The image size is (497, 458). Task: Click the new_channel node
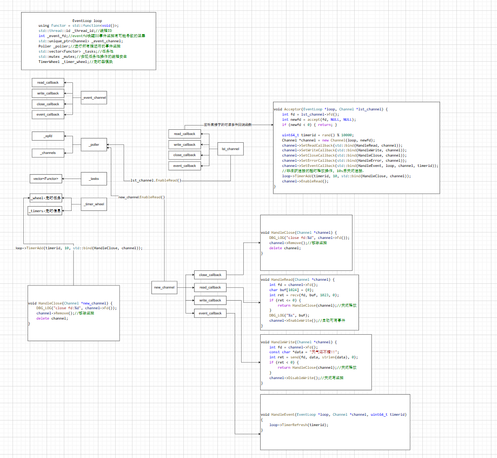[164, 287]
